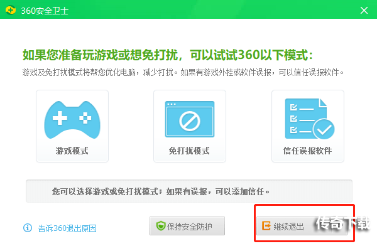Click the green heading 如果您准备玩游戏或想免打扰
Image resolution: width=377 pixels, height=251 pixels.
tap(101, 55)
